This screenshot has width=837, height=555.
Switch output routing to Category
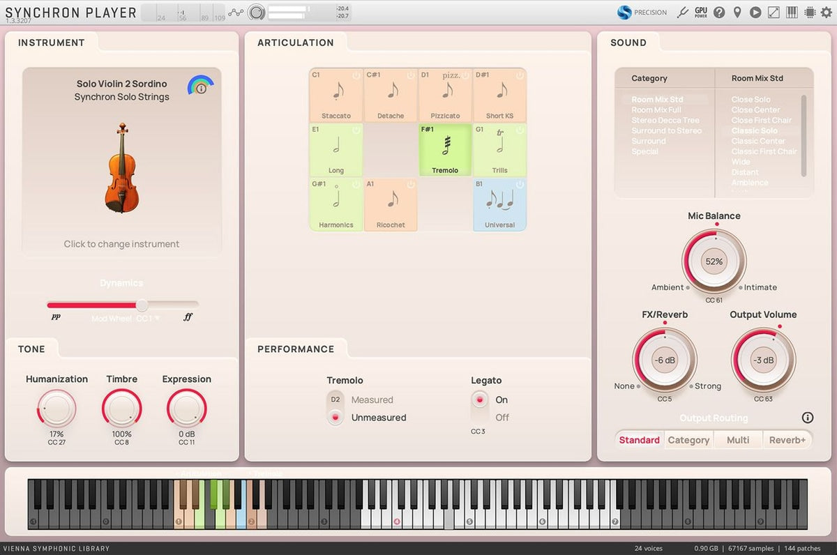click(688, 440)
